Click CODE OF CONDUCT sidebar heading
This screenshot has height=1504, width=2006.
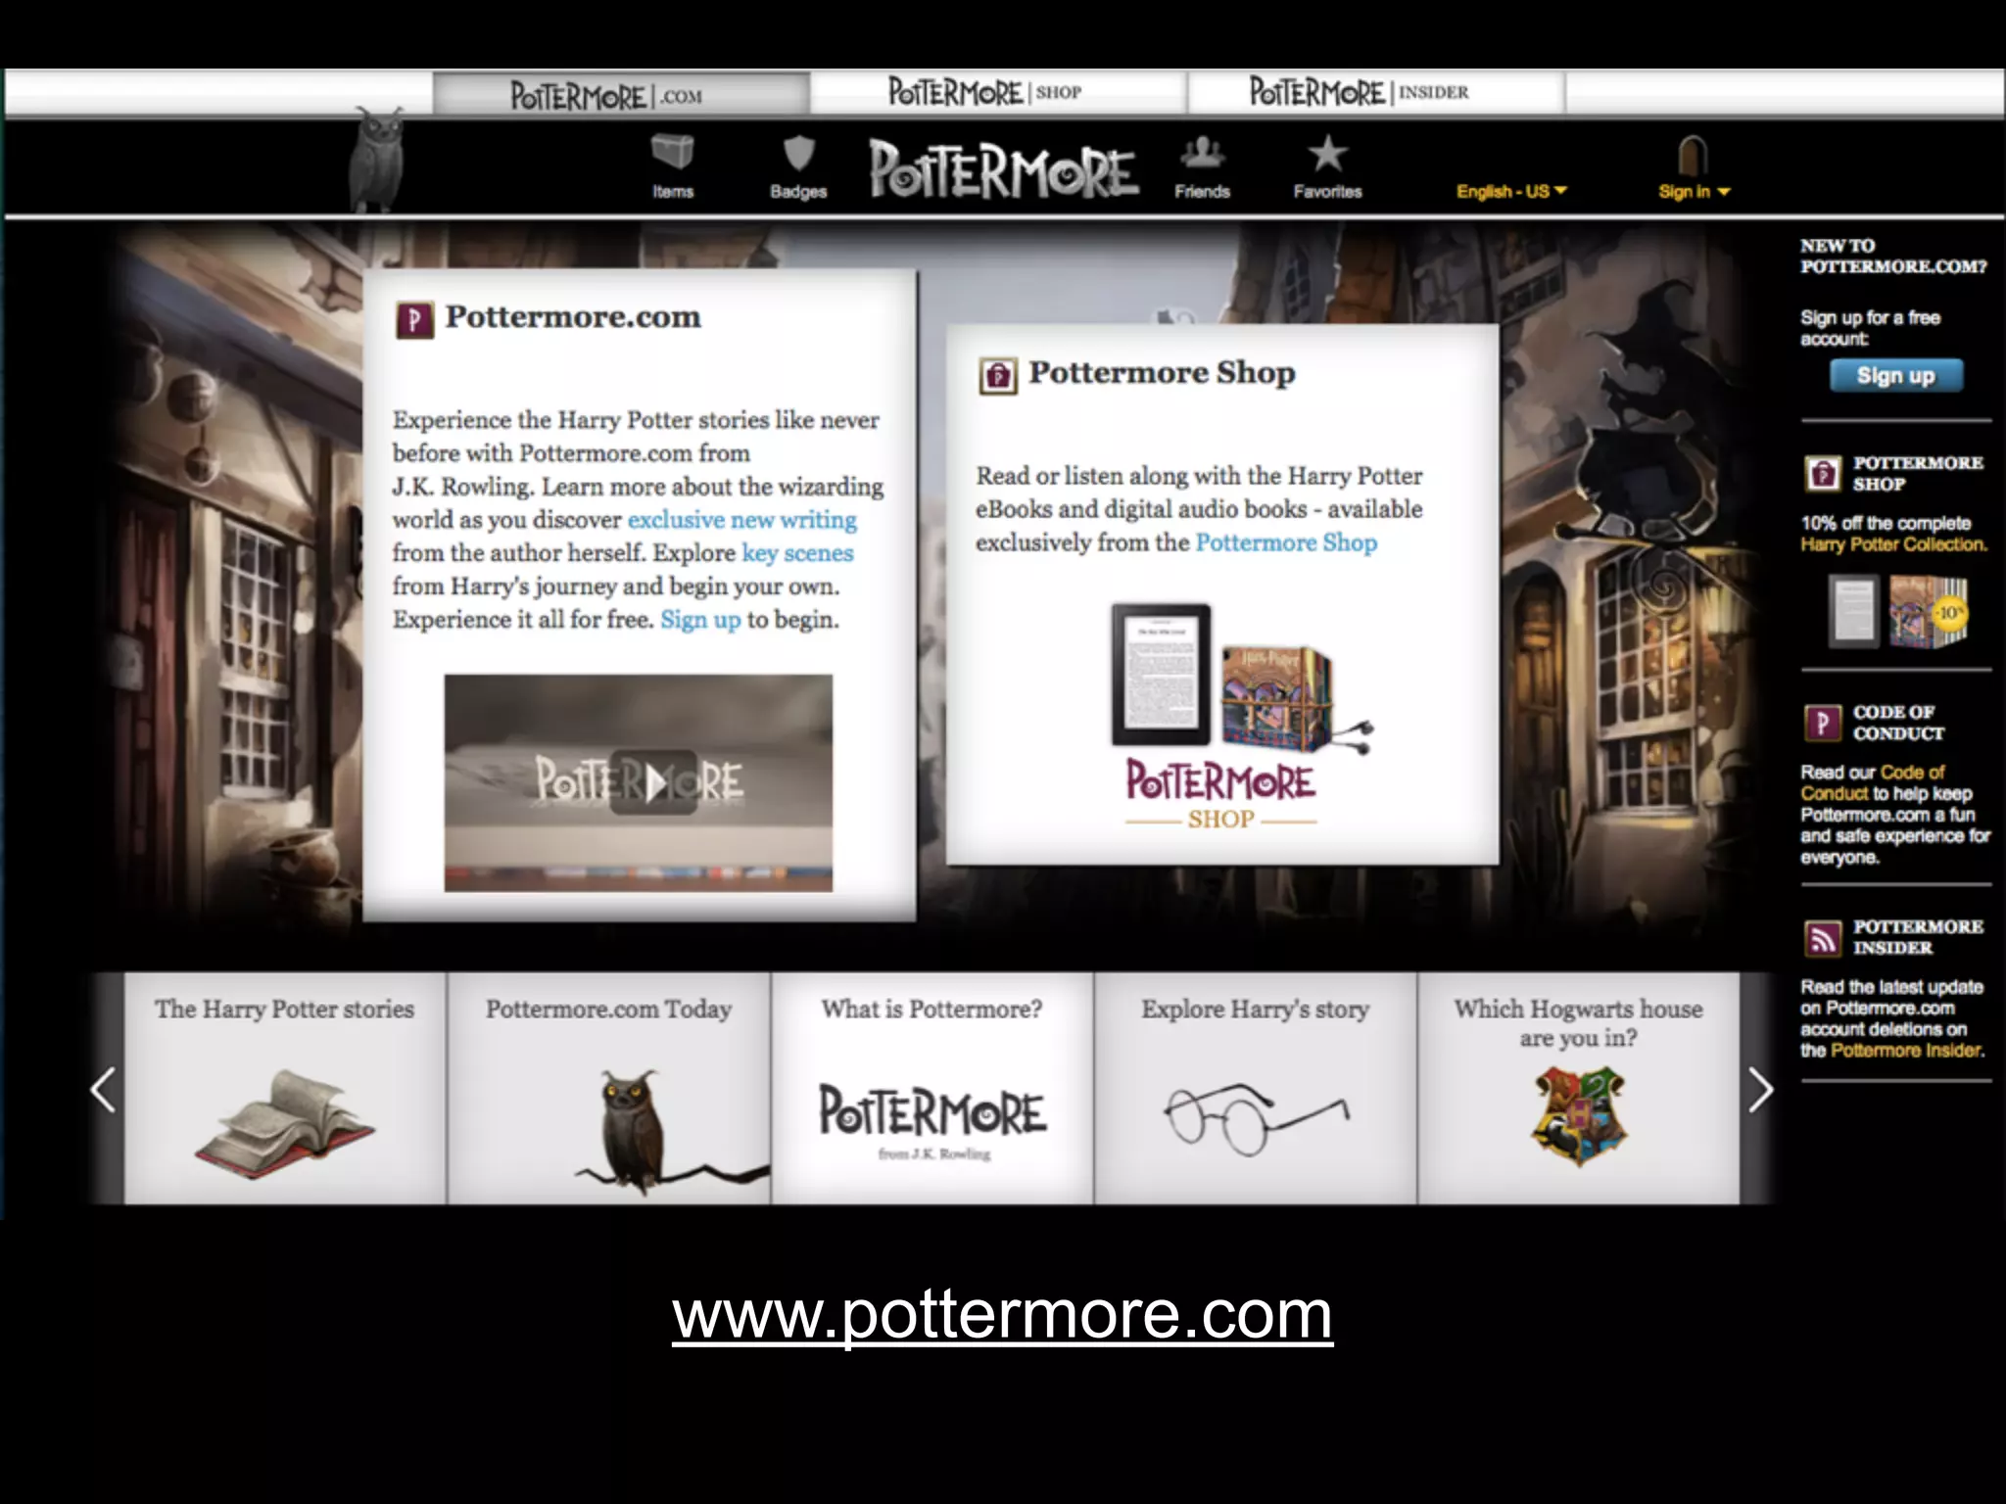(1898, 723)
